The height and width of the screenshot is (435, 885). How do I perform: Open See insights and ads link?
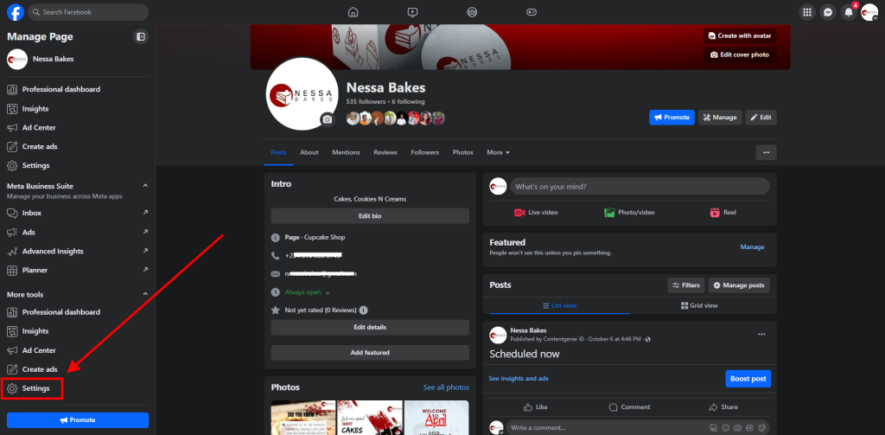click(x=519, y=379)
